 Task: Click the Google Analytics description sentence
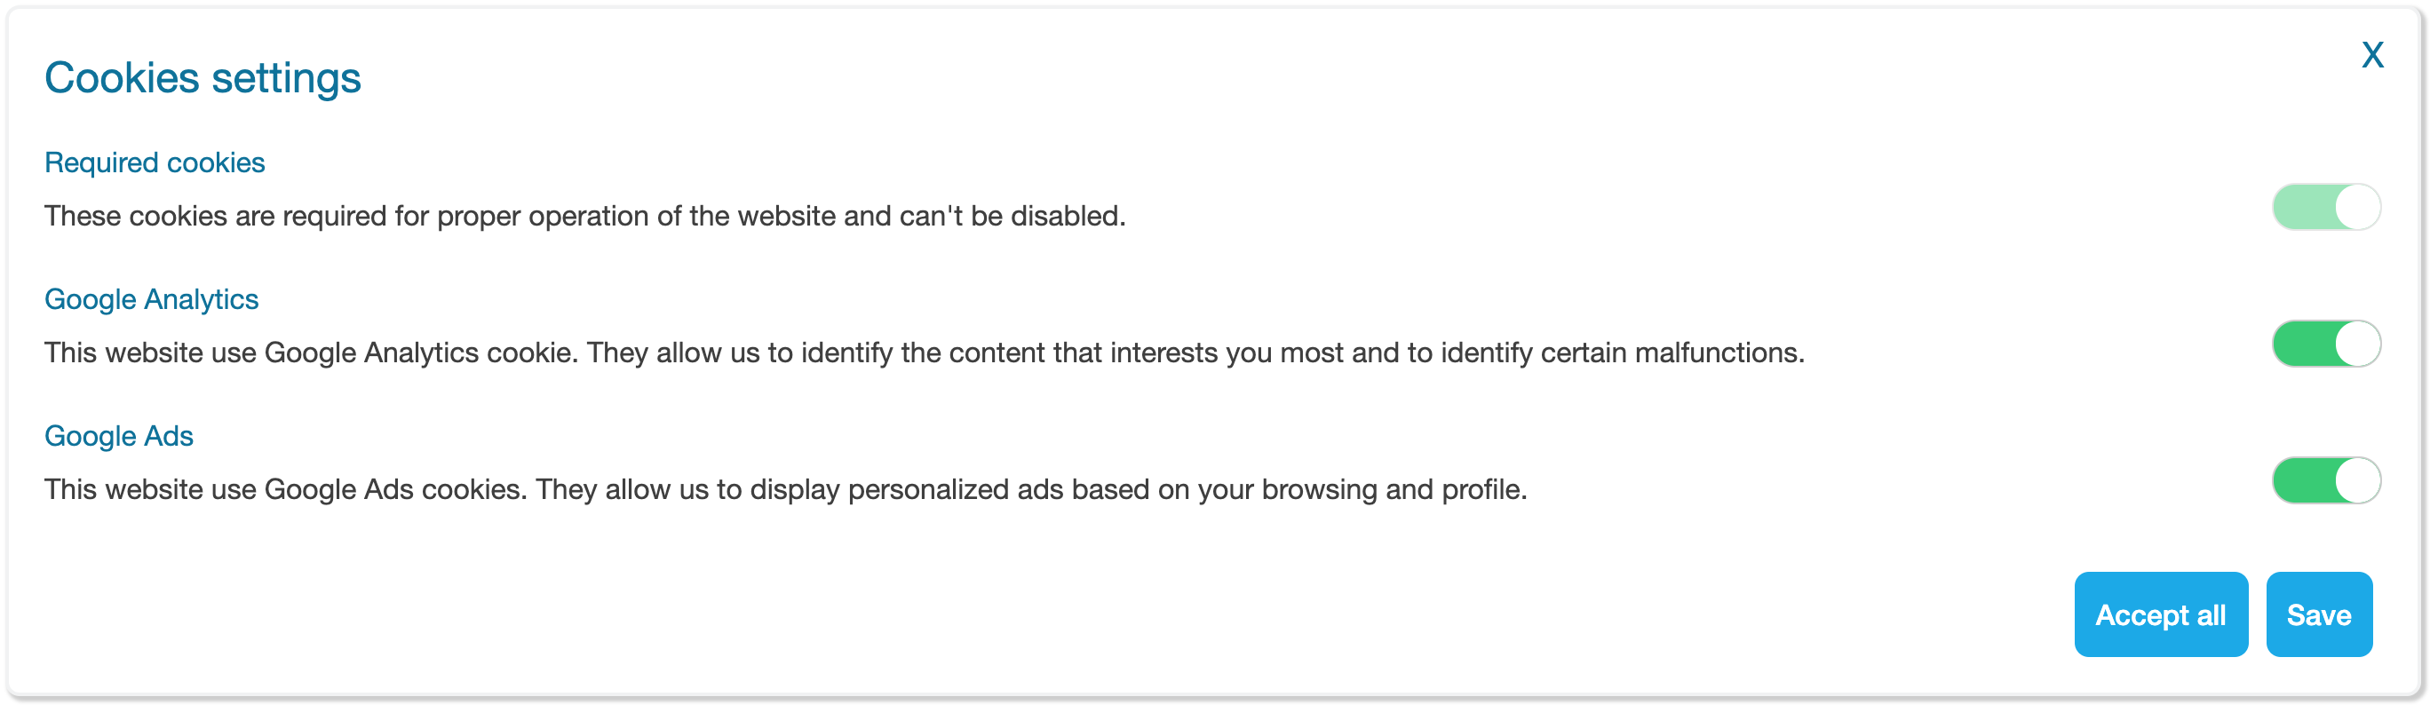coord(925,352)
